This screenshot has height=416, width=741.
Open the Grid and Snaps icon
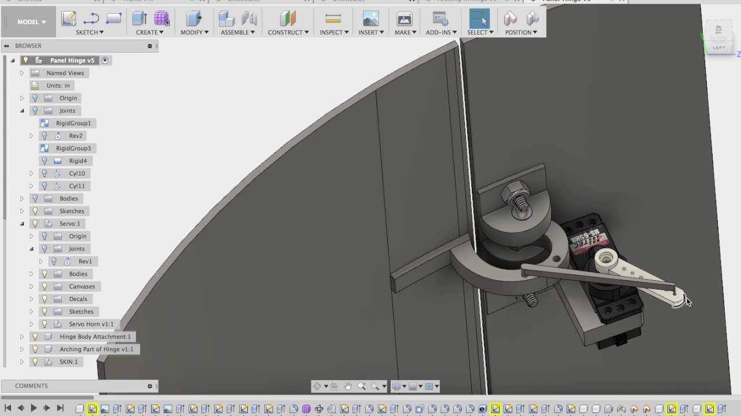pos(413,386)
